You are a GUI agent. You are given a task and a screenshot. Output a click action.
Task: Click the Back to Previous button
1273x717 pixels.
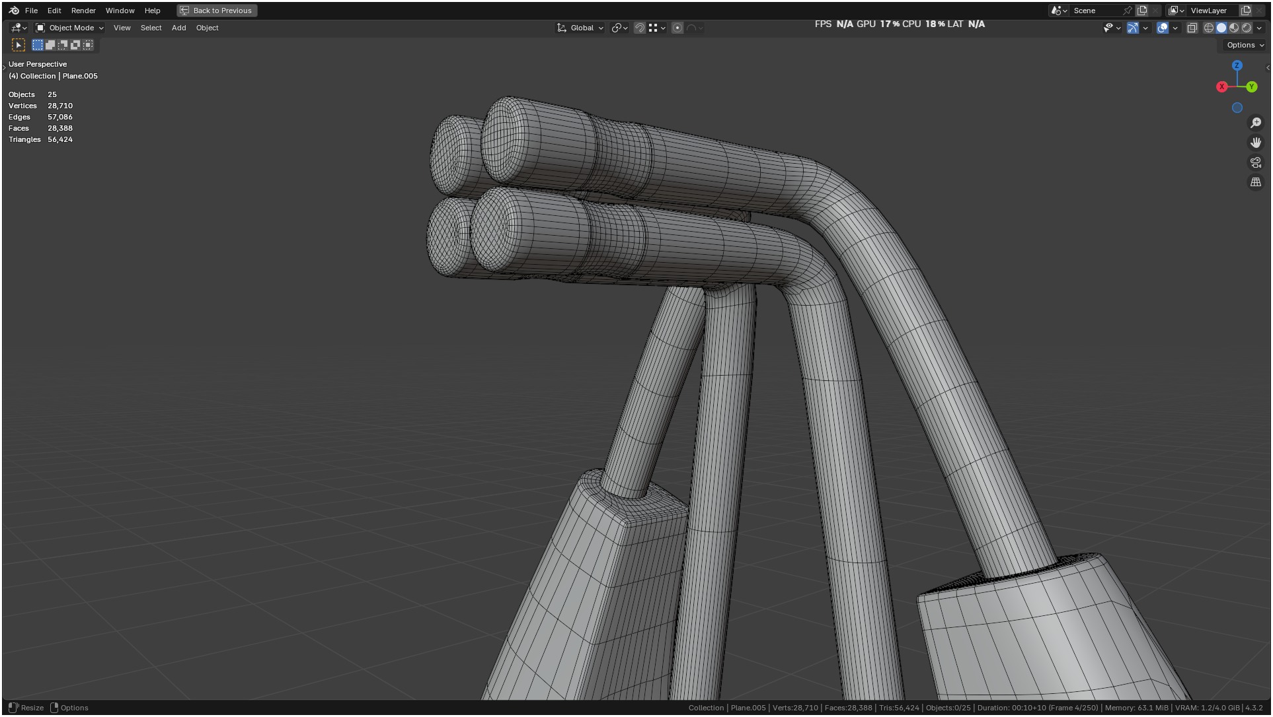217,11
